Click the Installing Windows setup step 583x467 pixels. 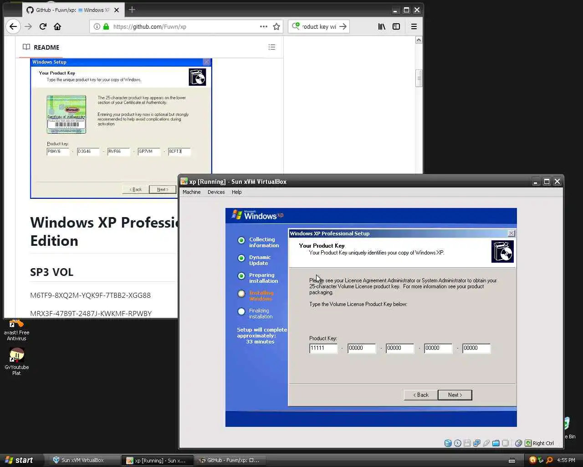[x=255, y=296]
